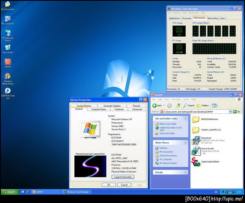Viewport: 245px width, 203px height.
Task: Click the Show Desktop quick launch icon
Action: point(23,192)
